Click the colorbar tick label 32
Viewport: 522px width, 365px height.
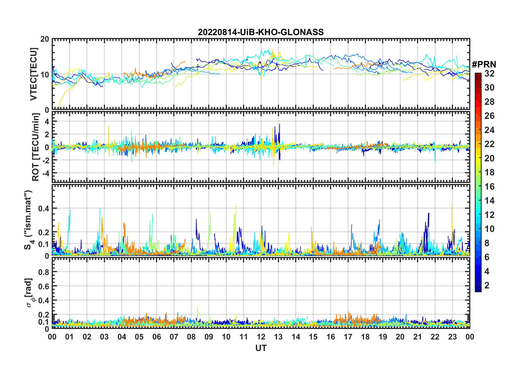[489, 74]
